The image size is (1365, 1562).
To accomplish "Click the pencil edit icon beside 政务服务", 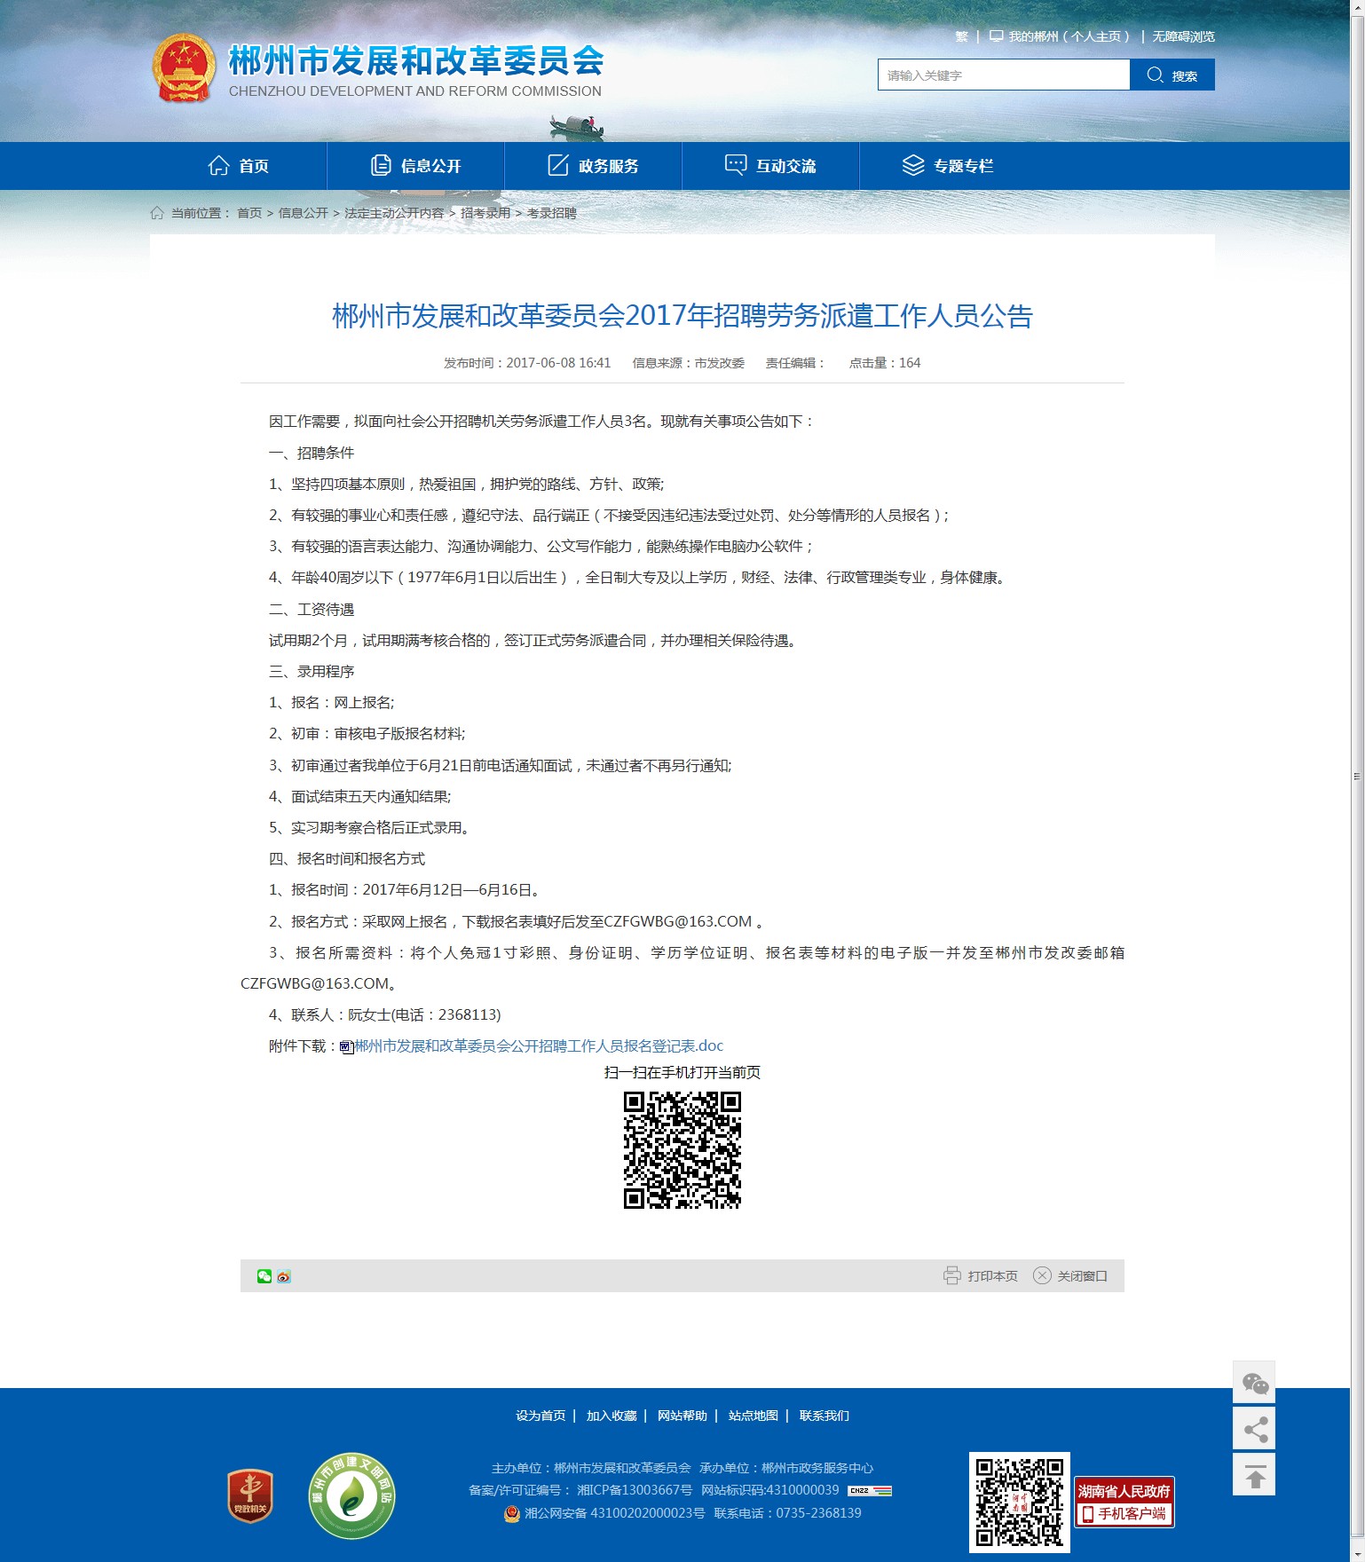I will [x=558, y=166].
